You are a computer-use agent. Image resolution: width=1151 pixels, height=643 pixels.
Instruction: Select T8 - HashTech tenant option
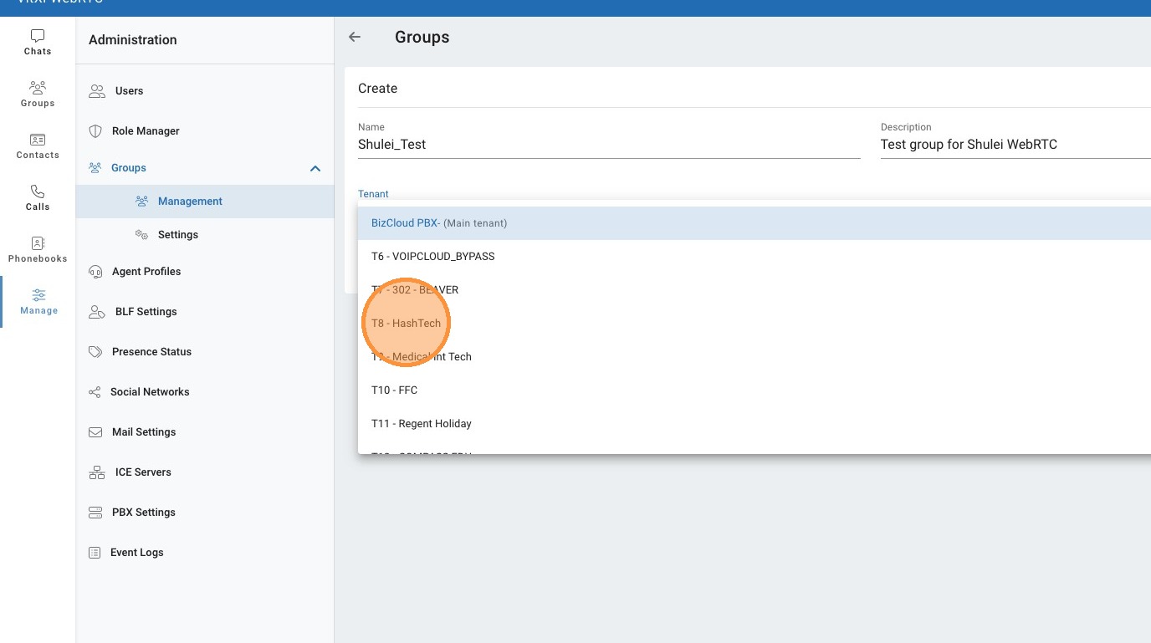click(406, 324)
